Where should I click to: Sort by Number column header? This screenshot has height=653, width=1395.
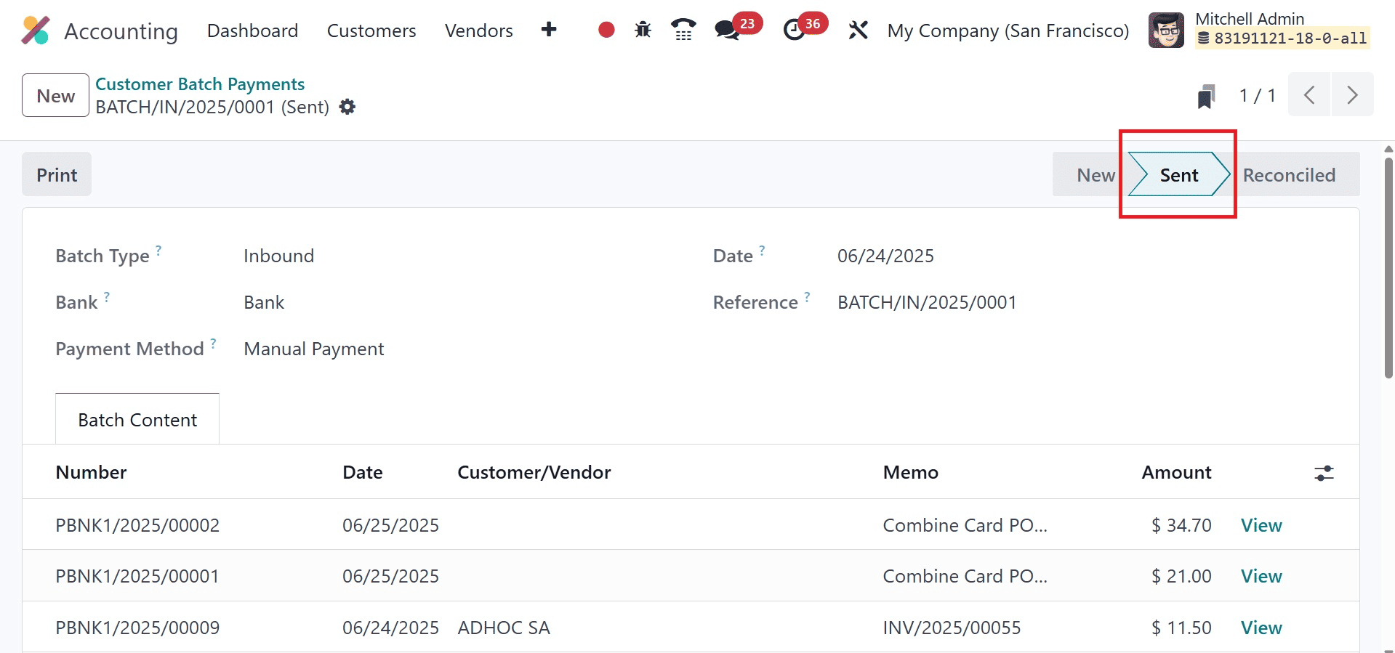click(x=91, y=472)
